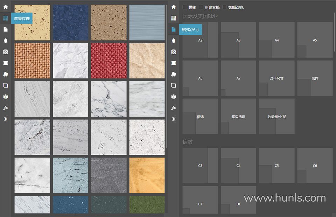Choose the orange burlap weave texture
336x217 pixels.
pyautogui.click(x=32, y=61)
